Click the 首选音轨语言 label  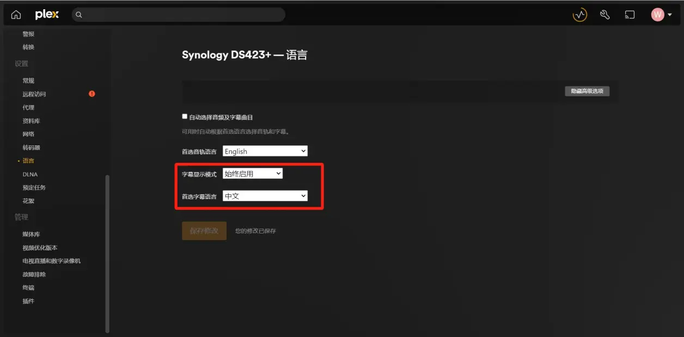[x=199, y=152]
